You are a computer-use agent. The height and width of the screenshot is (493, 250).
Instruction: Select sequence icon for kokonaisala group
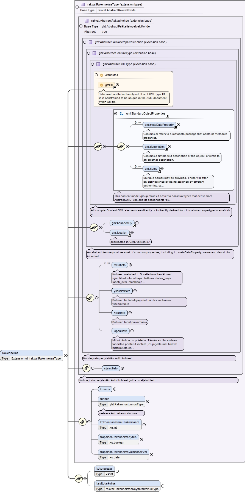click(x=79, y=478)
